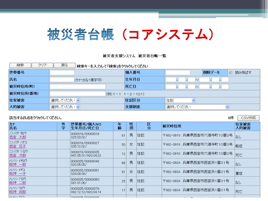
Task: Focus the 生年月日 end year field
Action: (204, 80)
